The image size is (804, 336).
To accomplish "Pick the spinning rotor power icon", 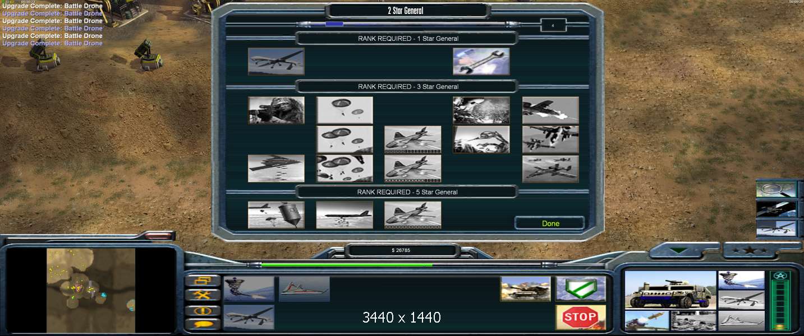I will pyautogui.click(x=481, y=139).
